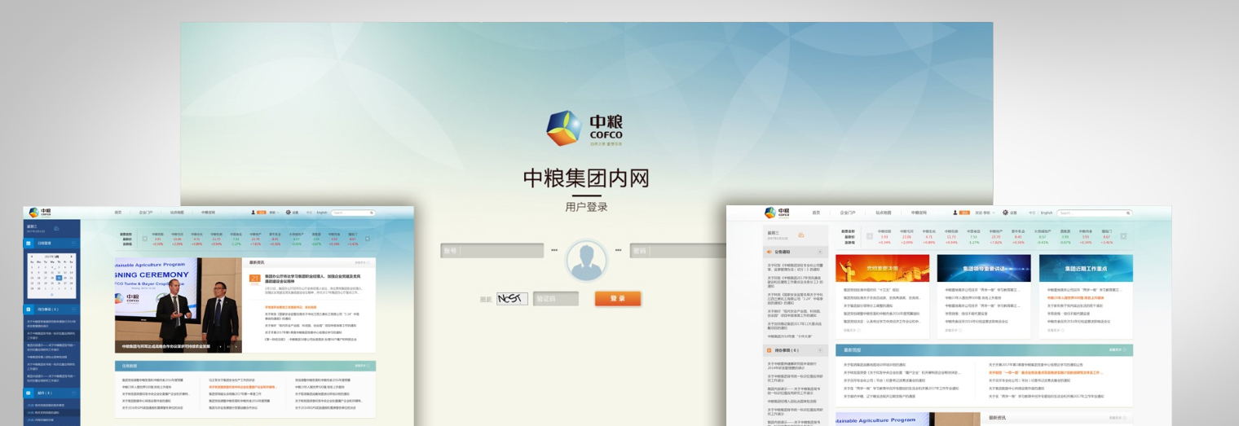1239x426 pixels.
Task: Expand 公告通知 section with plus button
Action: (x=820, y=252)
